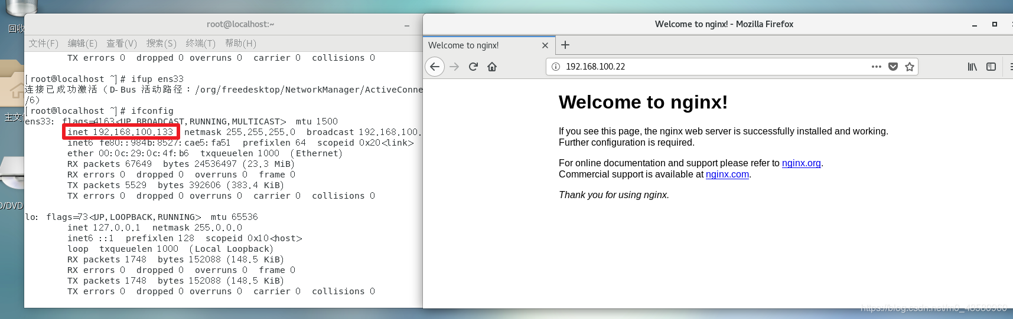Open the nginx.org link
Viewport: 1013px width, 319px height.
pos(801,163)
